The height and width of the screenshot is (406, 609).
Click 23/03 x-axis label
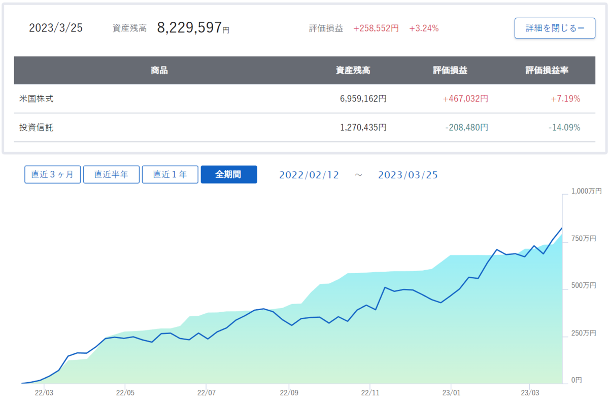tap(529, 392)
